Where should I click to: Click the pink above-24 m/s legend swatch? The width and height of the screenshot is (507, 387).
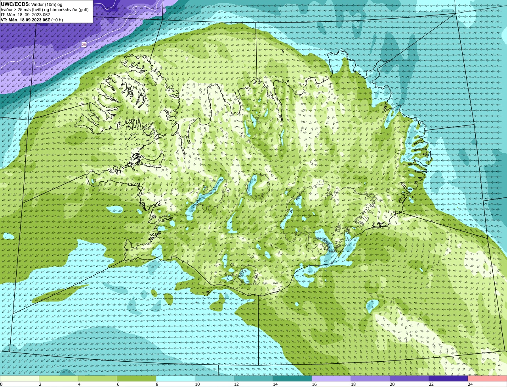pos(488,379)
